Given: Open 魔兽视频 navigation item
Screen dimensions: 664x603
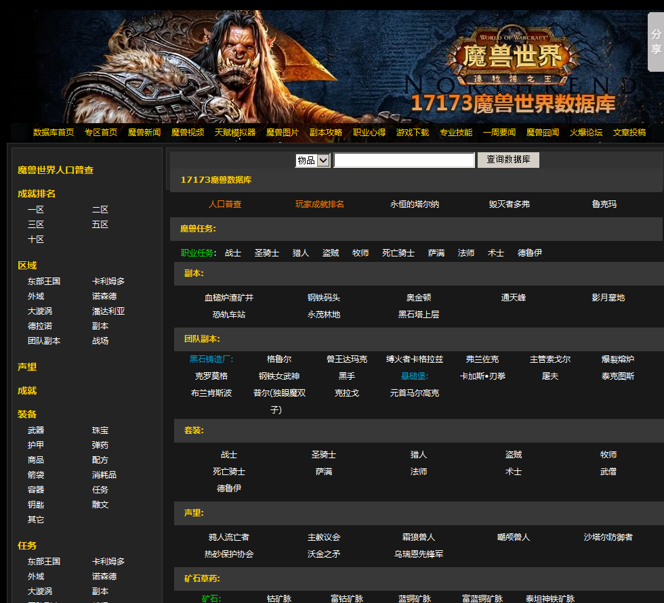Looking at the screenshot, I should [188, 133].
